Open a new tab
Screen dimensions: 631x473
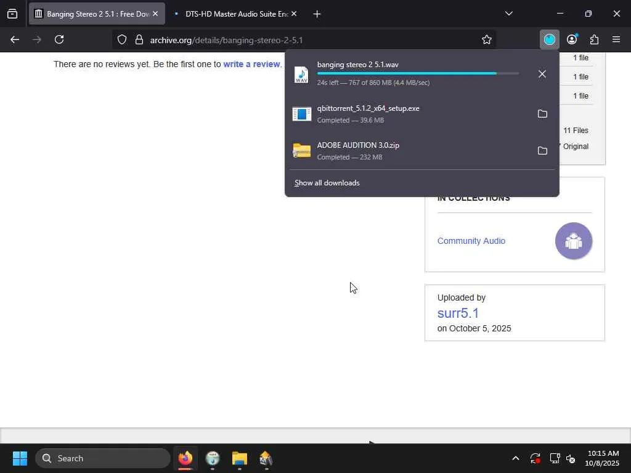[x=317, y=14]
